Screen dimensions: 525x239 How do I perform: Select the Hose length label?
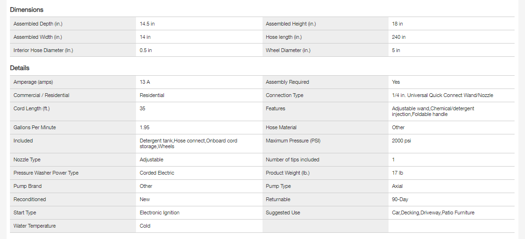click(283, 37)
